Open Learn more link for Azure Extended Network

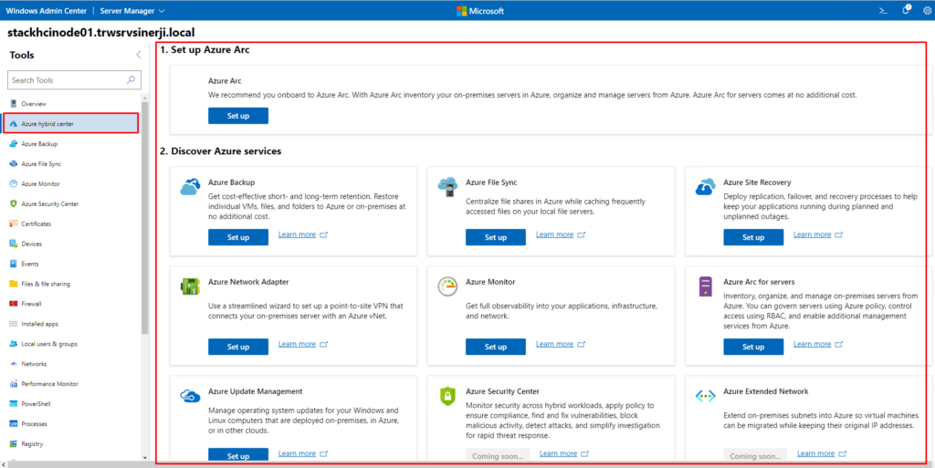[x=815, y=453]
